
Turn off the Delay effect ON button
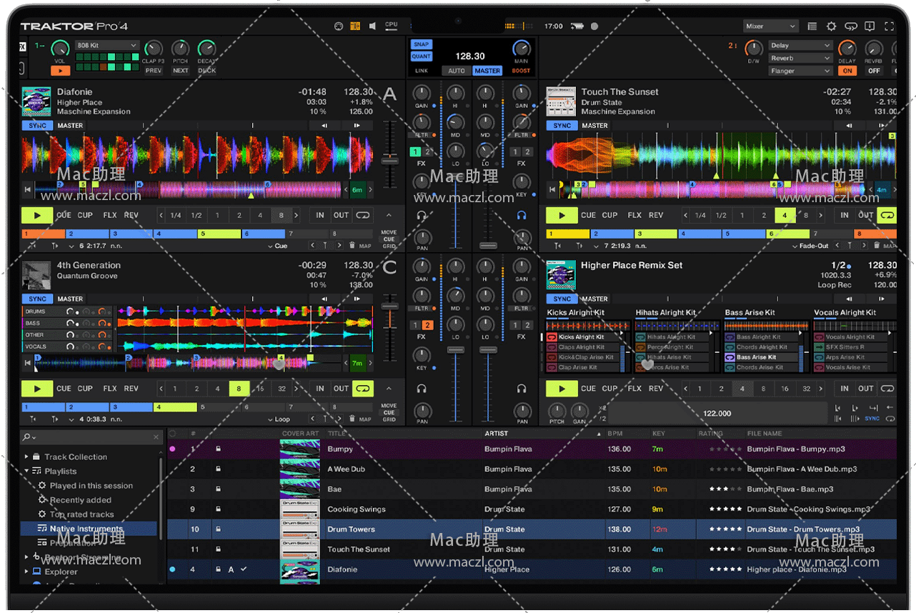(847, 71)
